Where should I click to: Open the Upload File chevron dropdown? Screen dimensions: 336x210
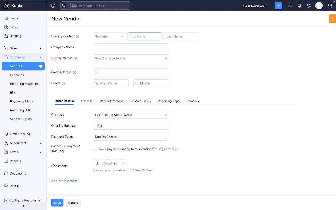click(123, 163)
